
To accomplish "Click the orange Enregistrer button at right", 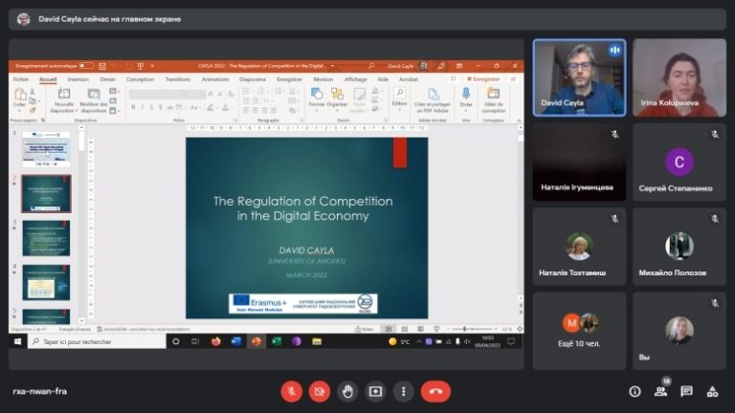I will pos(483,79).
